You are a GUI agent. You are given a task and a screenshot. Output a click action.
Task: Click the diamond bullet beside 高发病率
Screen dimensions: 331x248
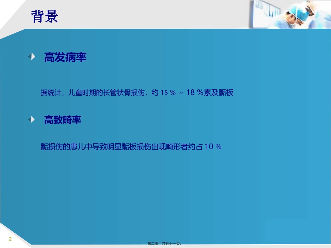pos(32,56)
